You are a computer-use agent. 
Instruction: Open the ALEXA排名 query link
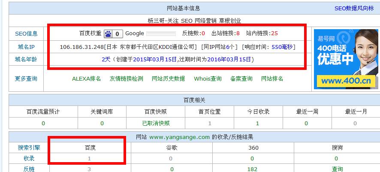pos(87,79)
